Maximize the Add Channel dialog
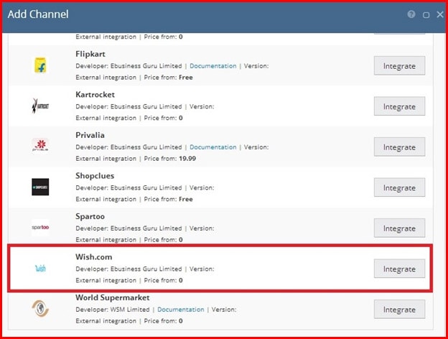 tap(426, 15)
